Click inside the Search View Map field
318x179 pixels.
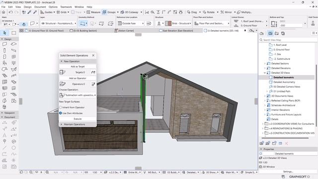click(288, 40)
